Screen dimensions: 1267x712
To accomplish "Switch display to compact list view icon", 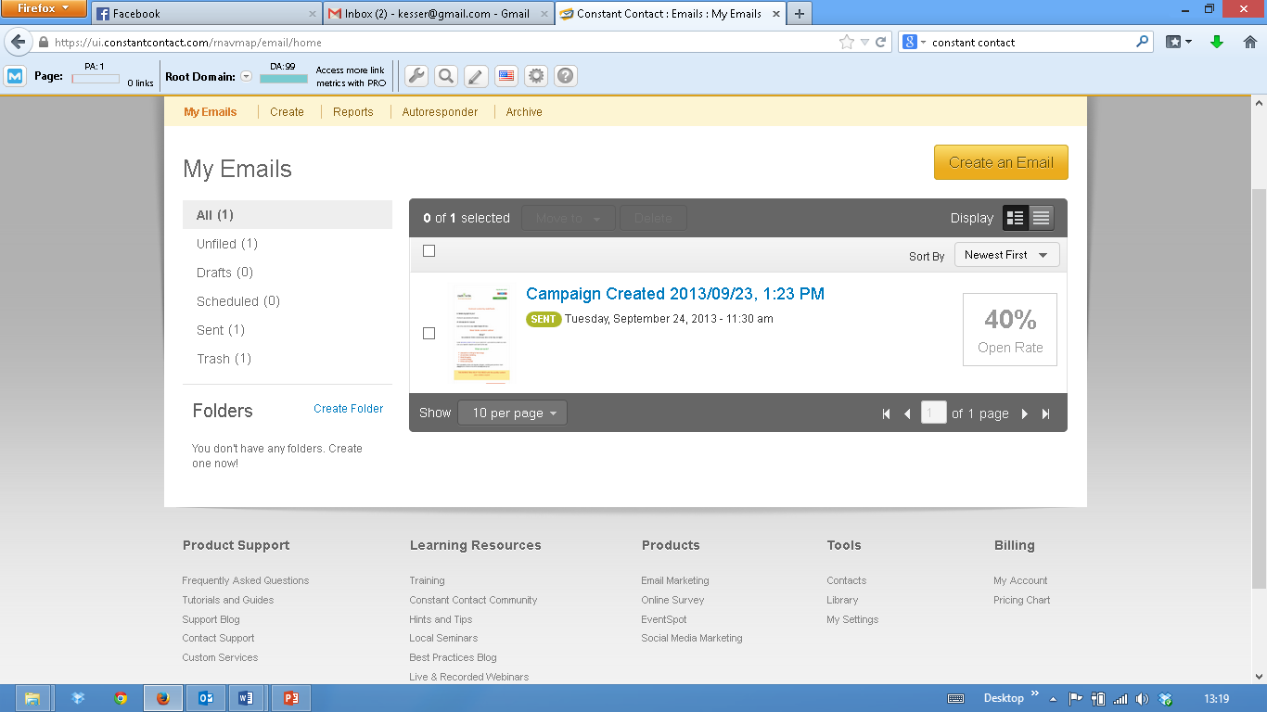I will (x=1041, y=218).
